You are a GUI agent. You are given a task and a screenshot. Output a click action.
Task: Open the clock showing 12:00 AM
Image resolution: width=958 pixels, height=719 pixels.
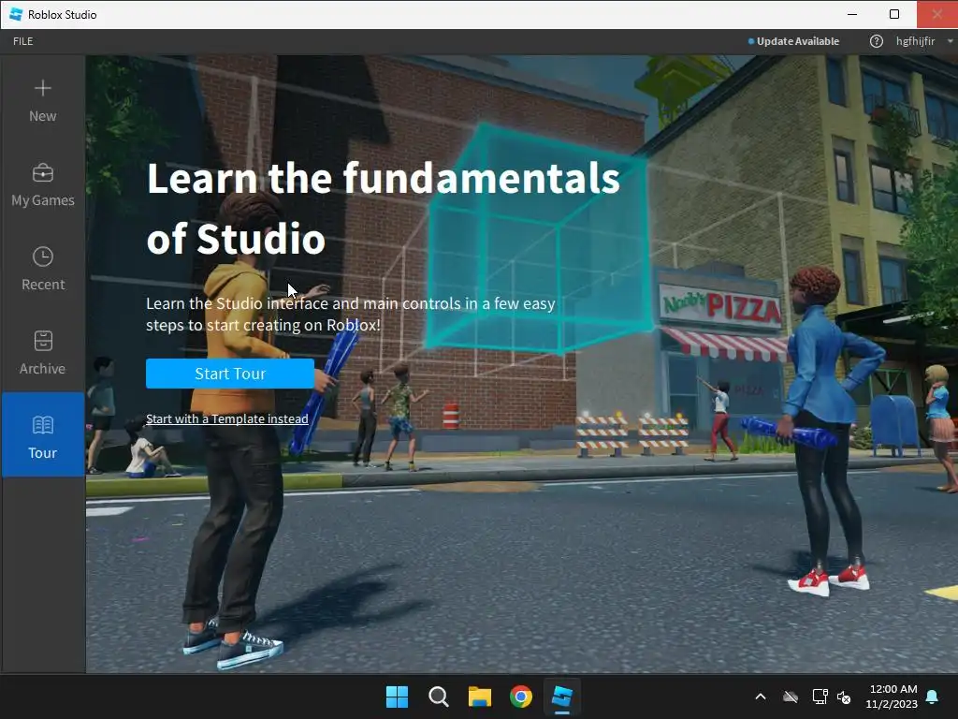pos(892,697)
